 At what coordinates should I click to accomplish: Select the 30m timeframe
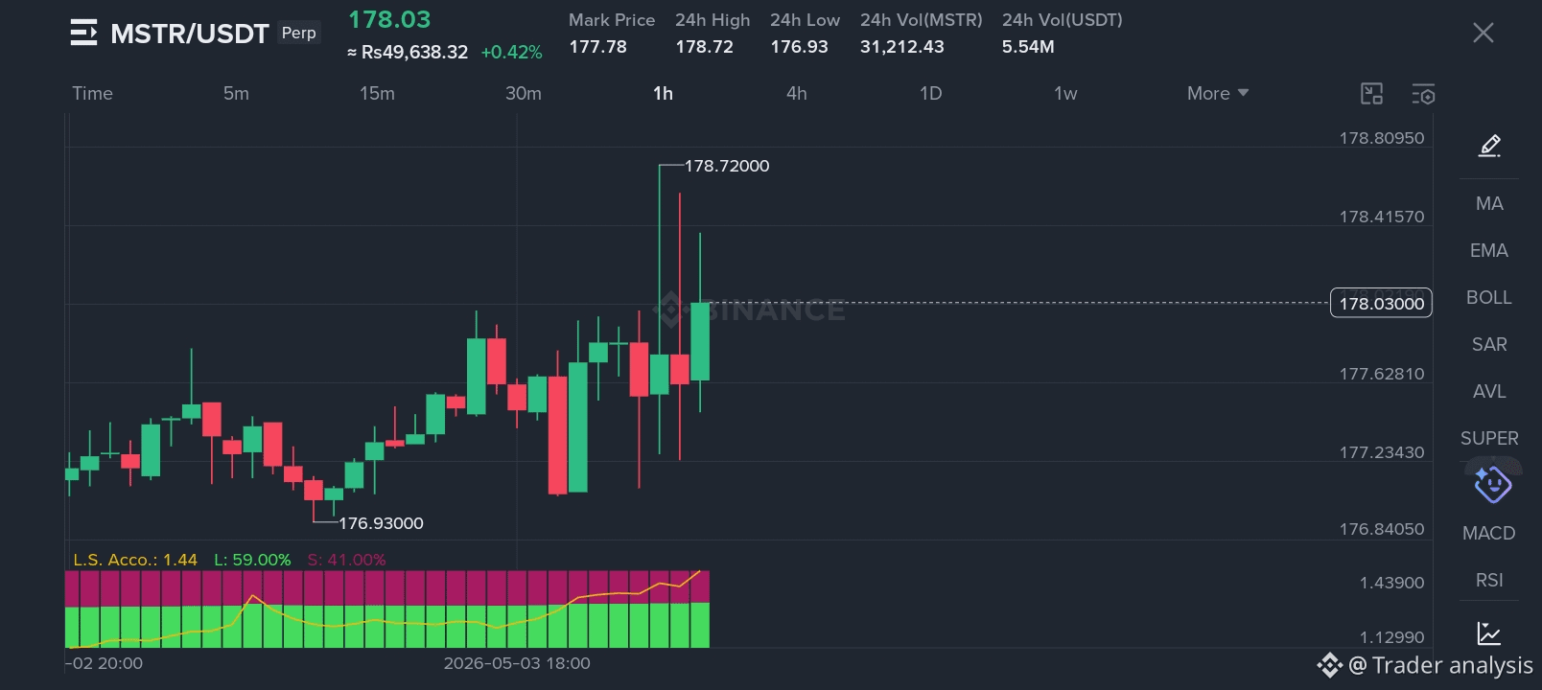[x=524, y=93]
